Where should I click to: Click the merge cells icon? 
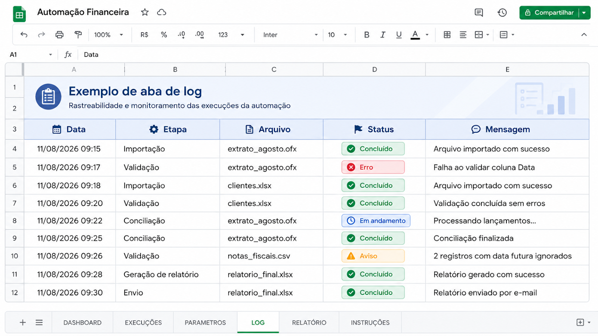click(479, 35)
